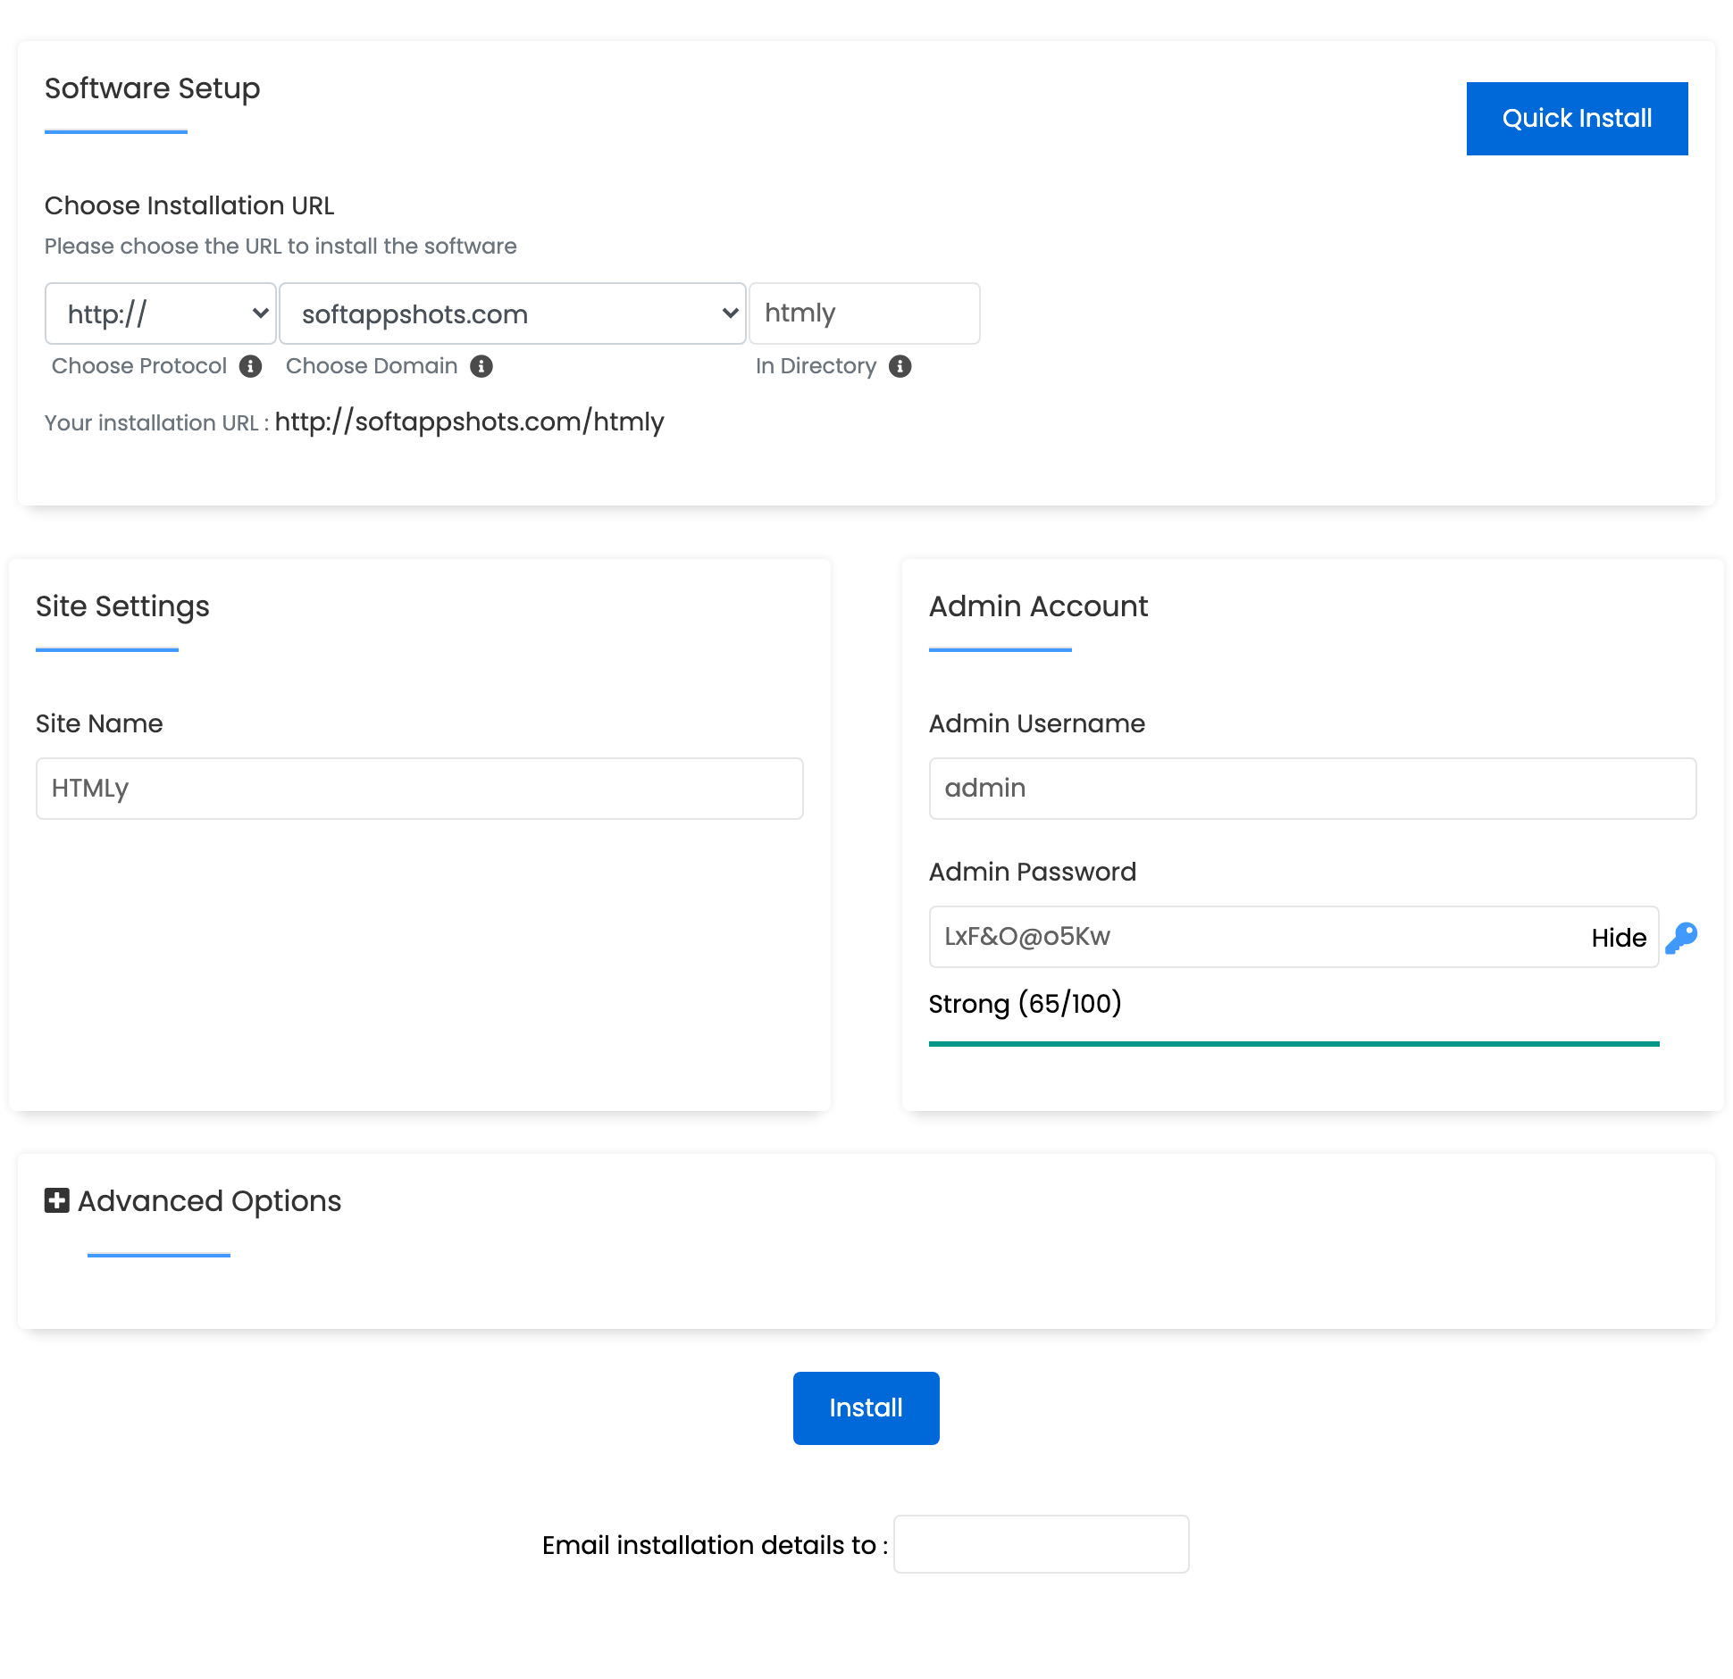
Task: Expand the Advanced Options section
Action: coord(208,1200)
